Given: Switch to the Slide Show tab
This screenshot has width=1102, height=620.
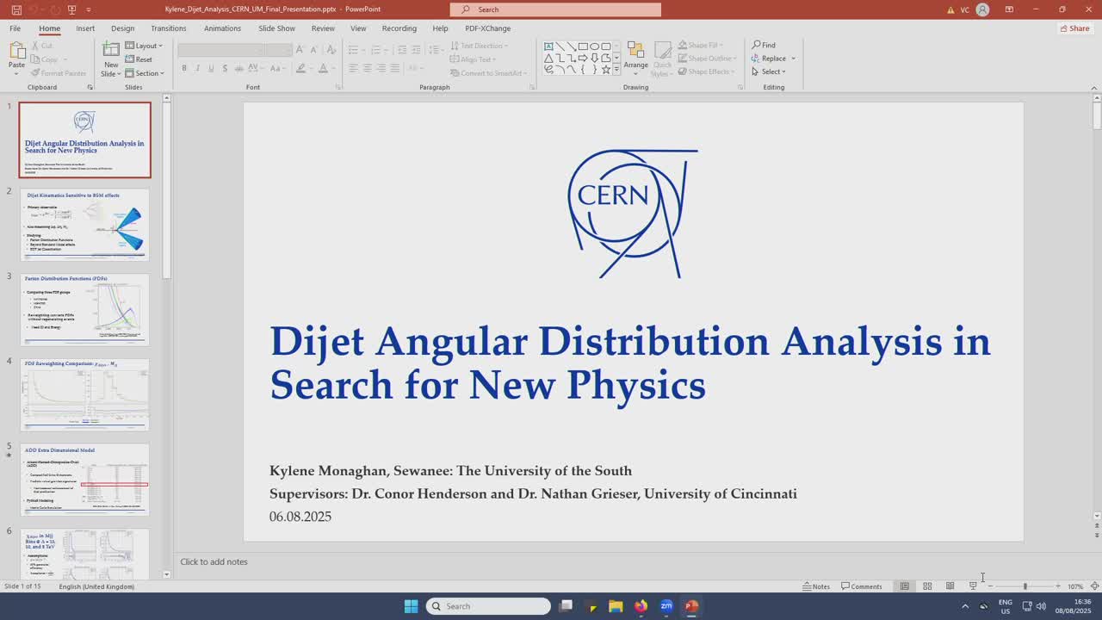Looking at the screenshot, I should tap(276, 28).
